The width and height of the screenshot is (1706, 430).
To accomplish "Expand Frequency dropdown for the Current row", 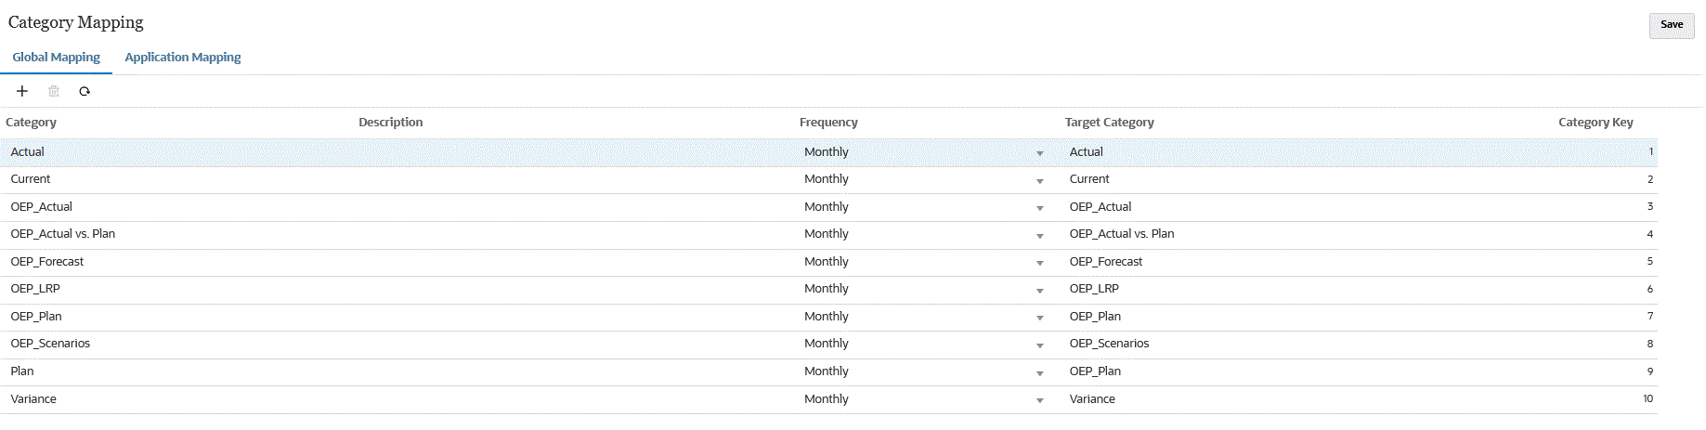I will coord(1039,181).
